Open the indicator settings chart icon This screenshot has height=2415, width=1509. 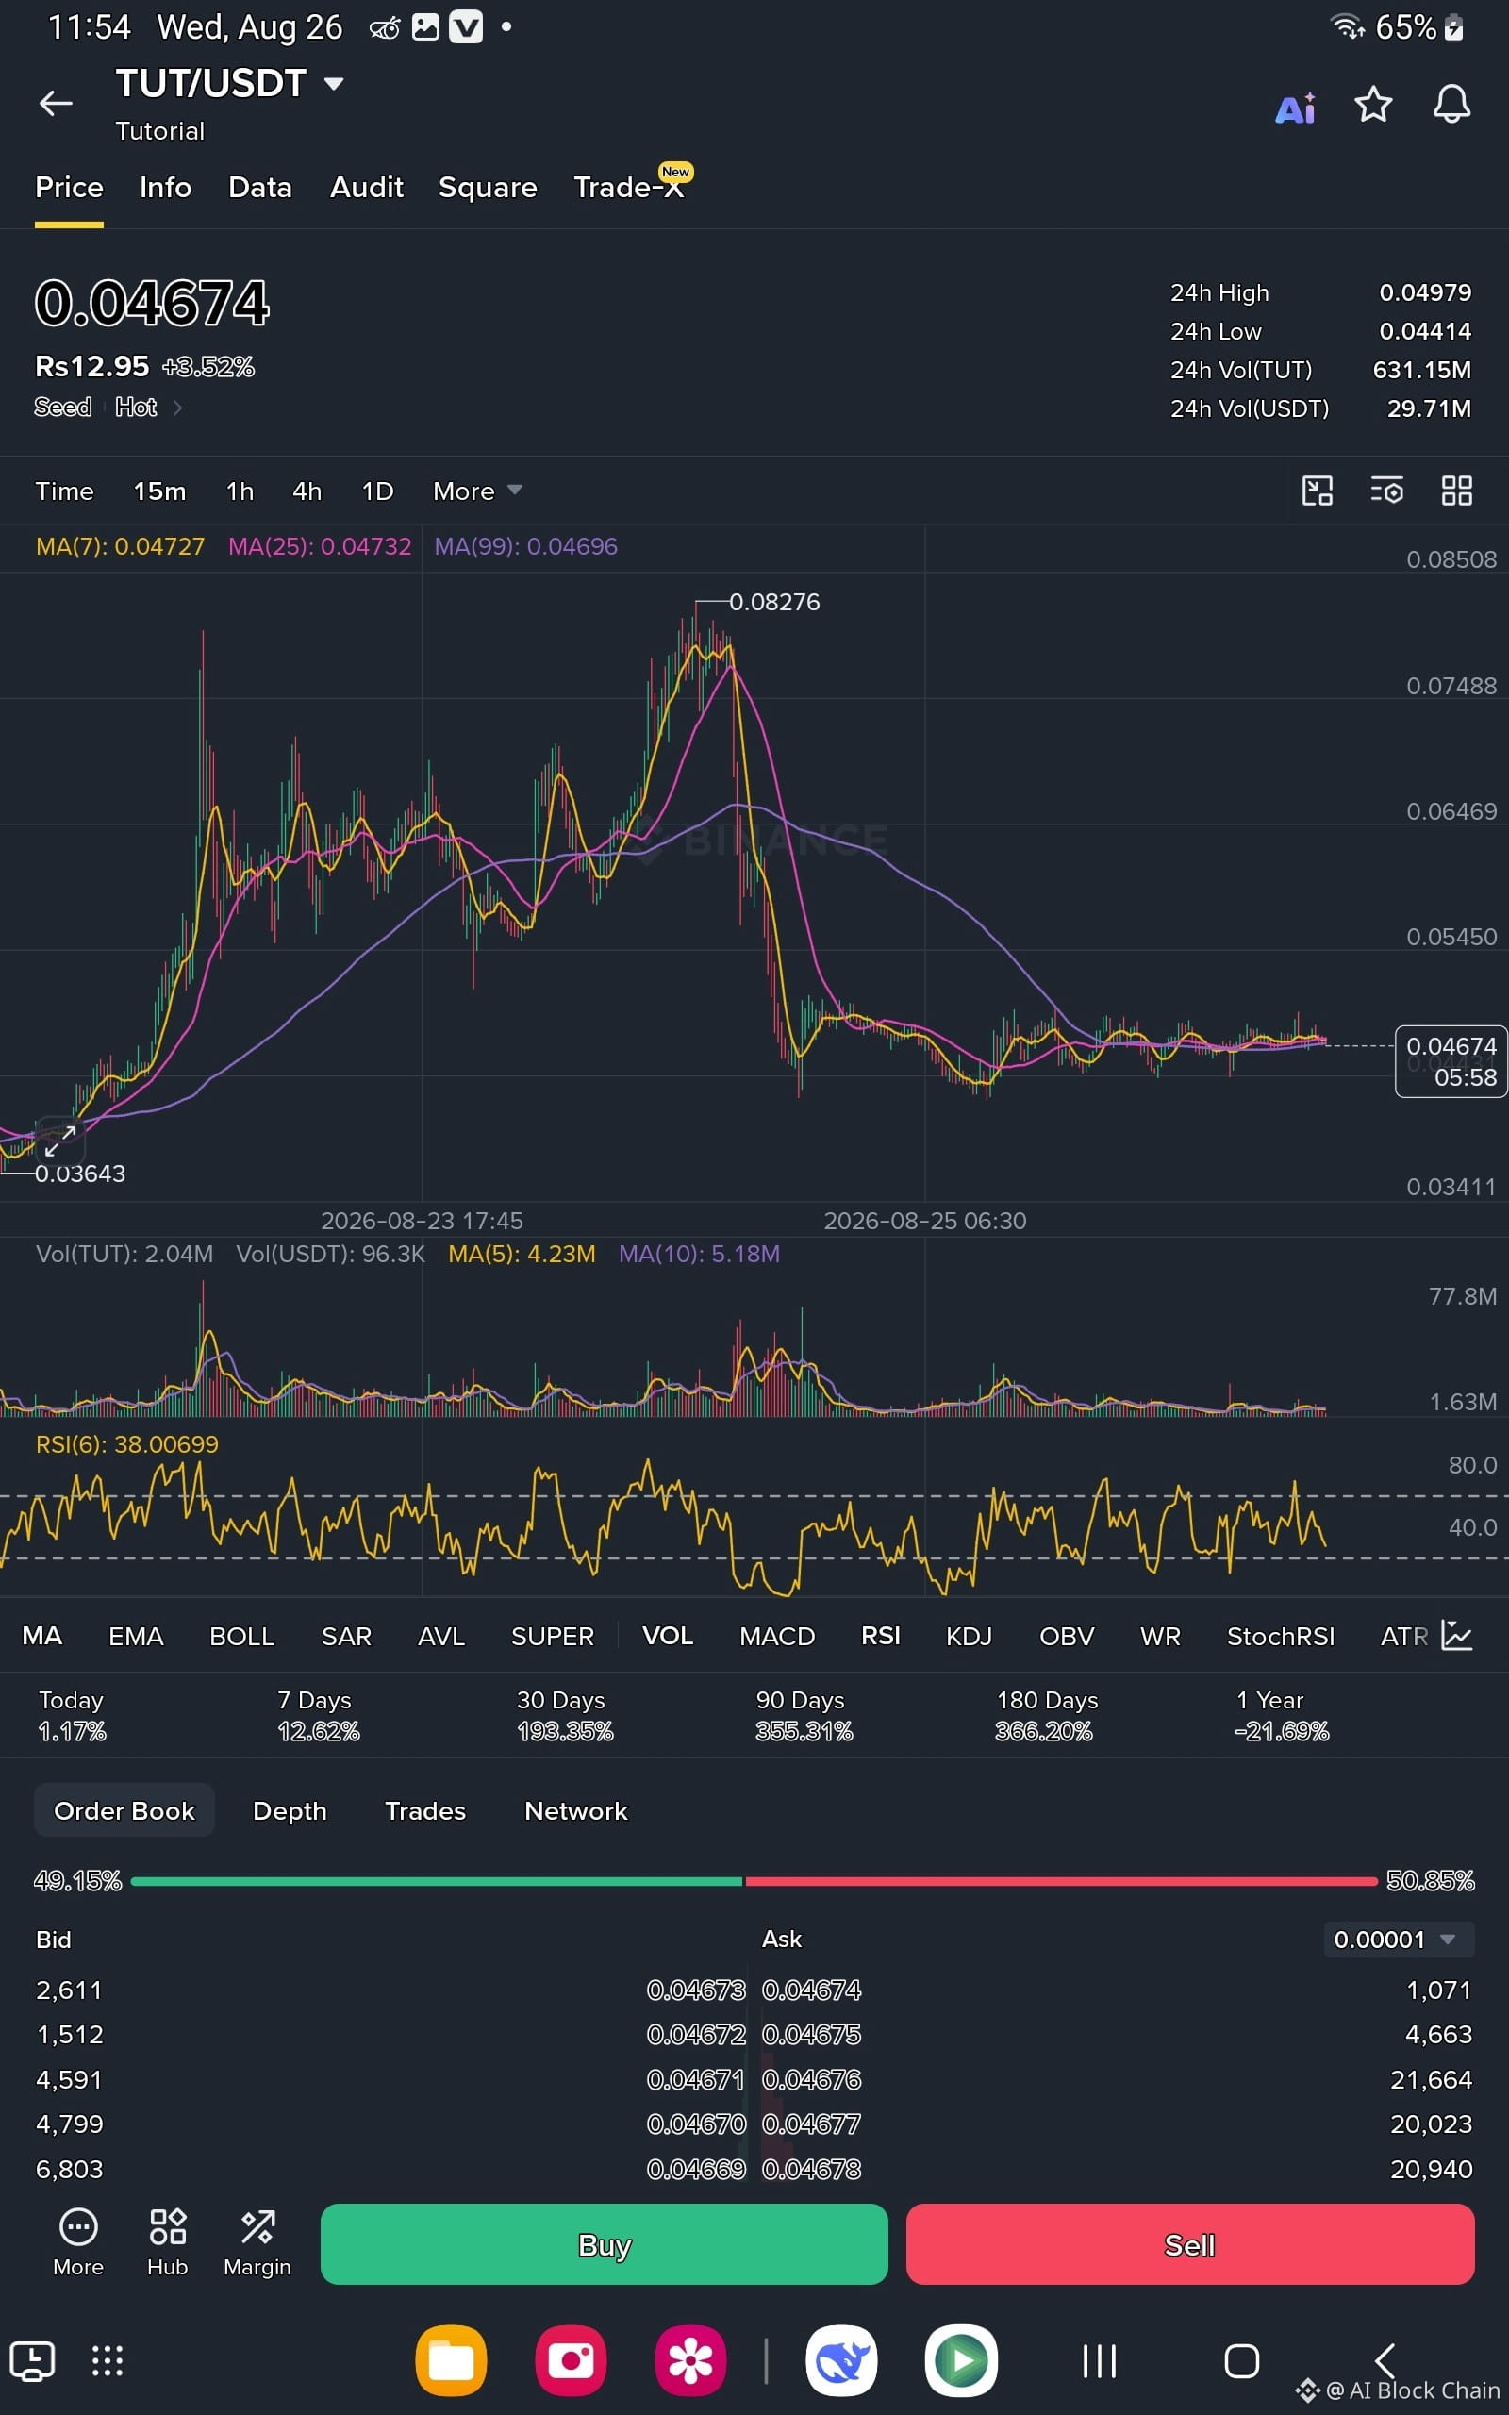click(1457, 1635)
